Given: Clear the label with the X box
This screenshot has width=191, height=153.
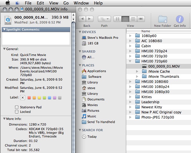Looking at the screenshot, I should click(23, 98).
